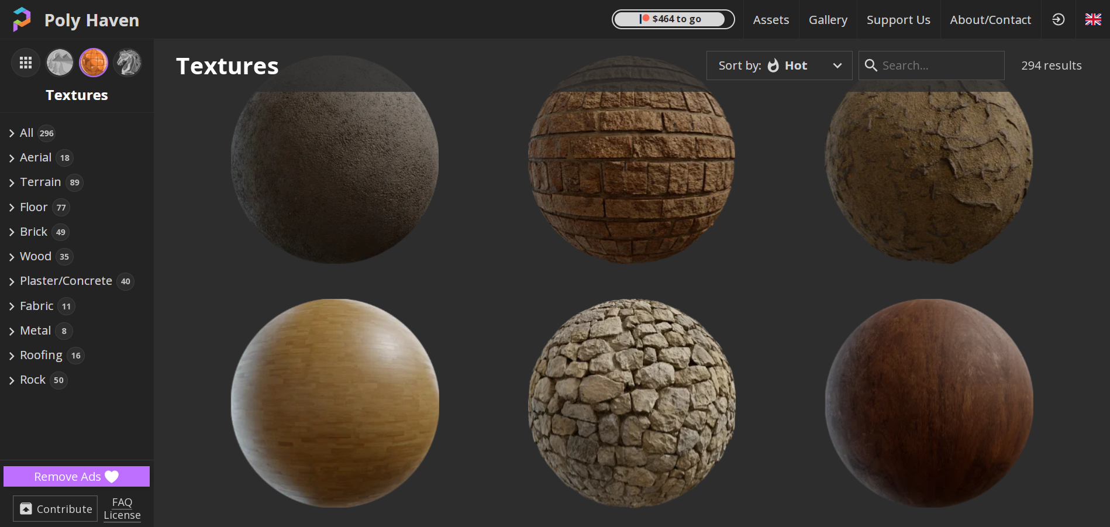Click the login icon in header
1110x527 pixels.
1058,19
